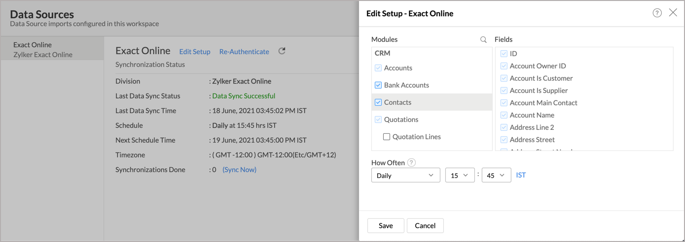Toggle the Quotations module checkbox
This screenshot has width=685, height=242.
(378, 120)
